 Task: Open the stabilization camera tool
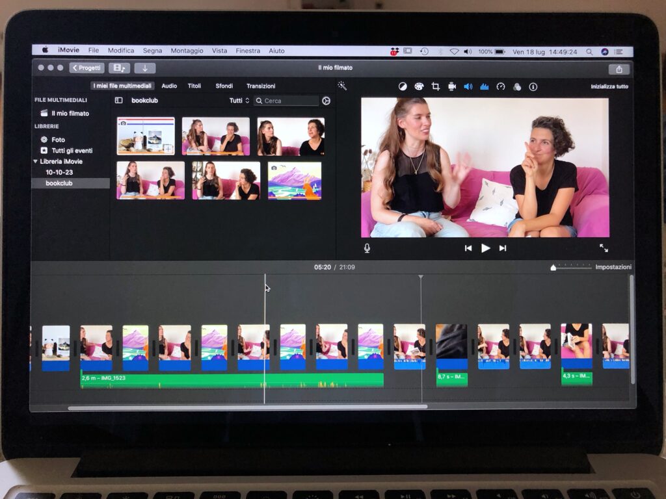tap(451, 86)
